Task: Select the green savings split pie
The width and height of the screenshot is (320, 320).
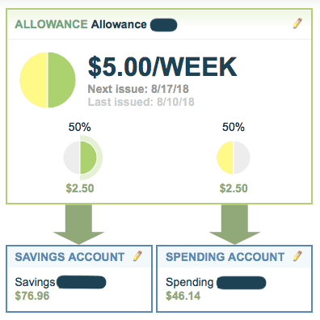Action: coord(82,158)
